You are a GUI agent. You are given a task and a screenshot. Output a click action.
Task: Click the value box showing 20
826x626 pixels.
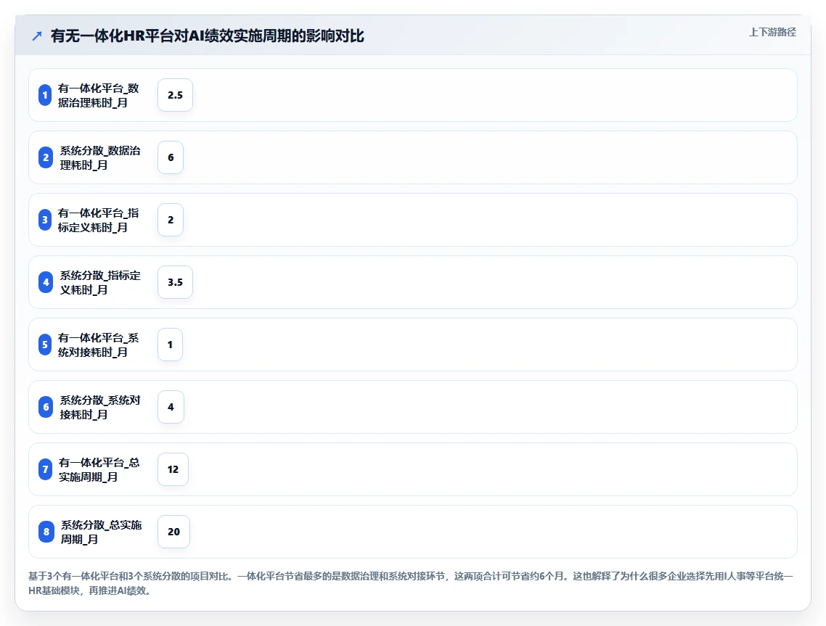[x=174, y=532]
